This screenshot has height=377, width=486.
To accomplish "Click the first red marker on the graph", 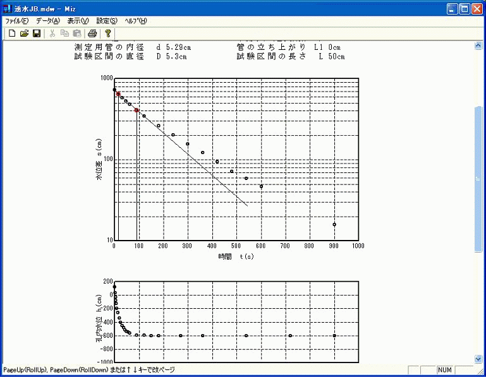I will pos(118,93).
